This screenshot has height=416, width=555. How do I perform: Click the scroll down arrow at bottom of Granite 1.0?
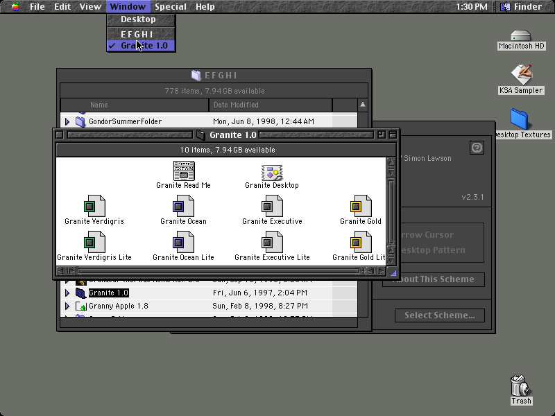point(391,261)
